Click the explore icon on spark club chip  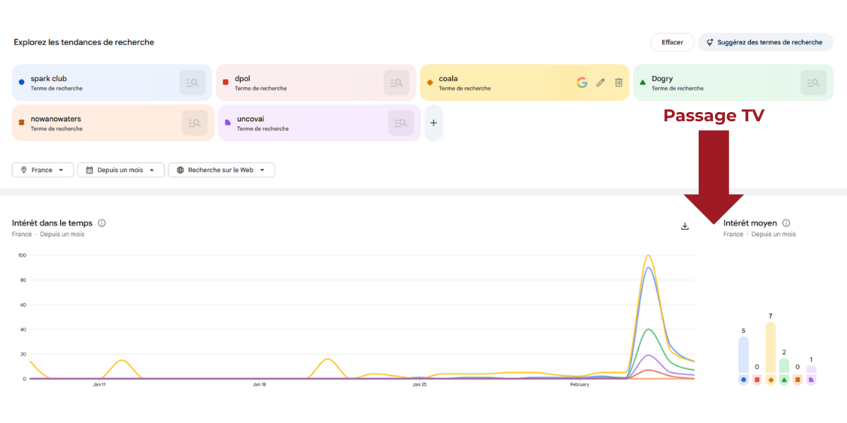click(192, 82)
